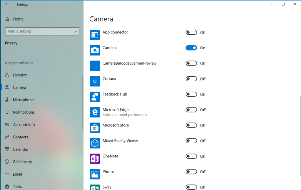Select the Location sidebar item
Screen dimensions: 301x190
coord(20,75)
